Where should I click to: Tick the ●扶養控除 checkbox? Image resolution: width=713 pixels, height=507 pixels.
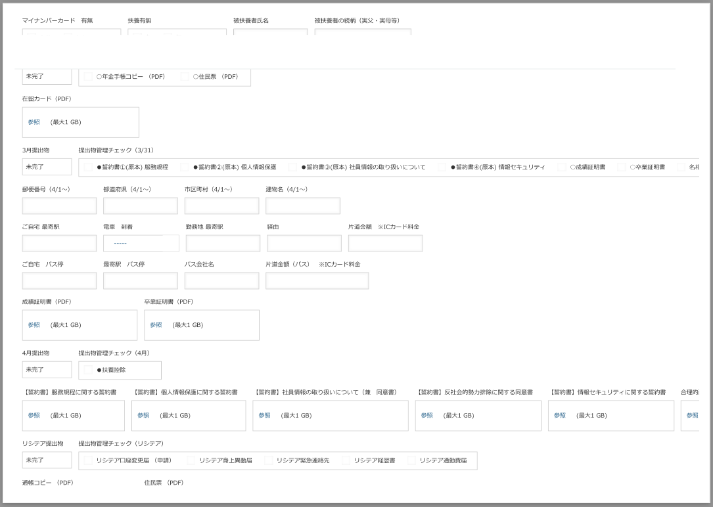(x=88, y=370)
